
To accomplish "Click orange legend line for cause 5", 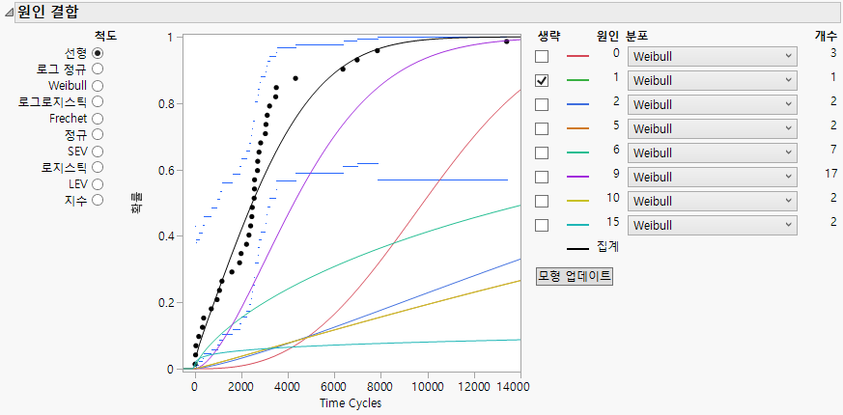I will (x=578, y=128).
